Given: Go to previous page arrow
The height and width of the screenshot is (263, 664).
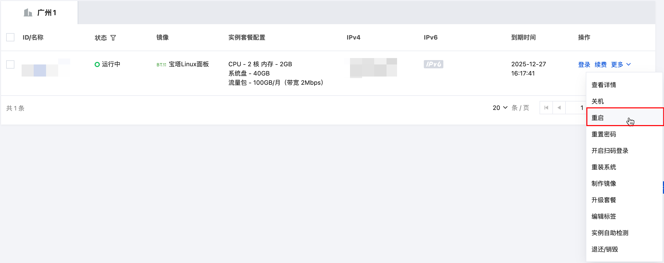Looking at the screenshot, I should pos(559,108).
